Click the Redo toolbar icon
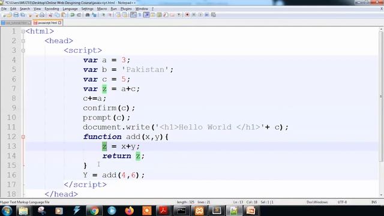Image resolution: width=384 pixels, height=216 pixels. tap(79, 15)
